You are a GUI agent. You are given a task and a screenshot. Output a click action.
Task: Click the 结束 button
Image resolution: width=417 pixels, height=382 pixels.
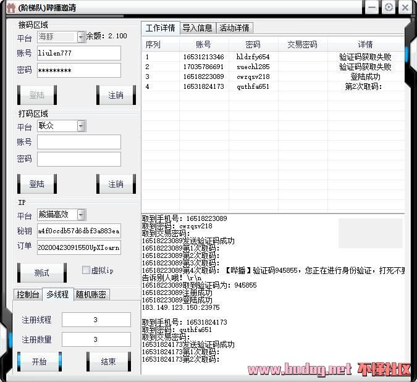(109, 362)
